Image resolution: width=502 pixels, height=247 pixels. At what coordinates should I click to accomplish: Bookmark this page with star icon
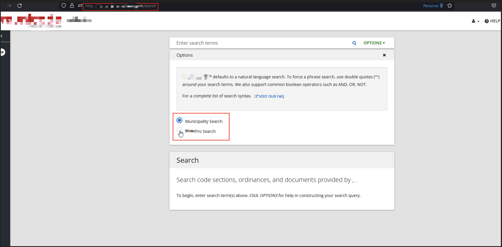point(450,6)
